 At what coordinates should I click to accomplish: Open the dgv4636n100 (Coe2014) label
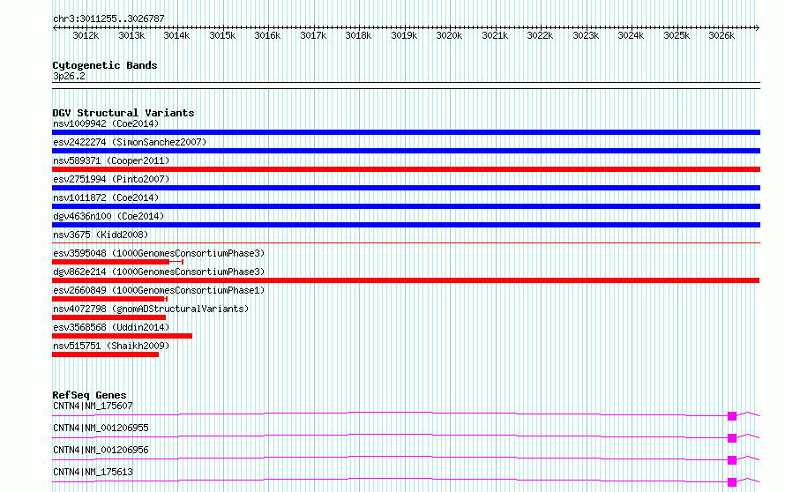click(108, 216)
